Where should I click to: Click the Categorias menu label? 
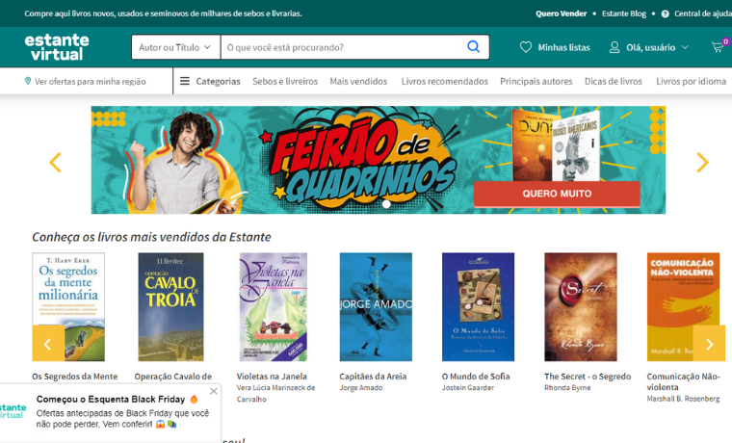pos(218,81)
